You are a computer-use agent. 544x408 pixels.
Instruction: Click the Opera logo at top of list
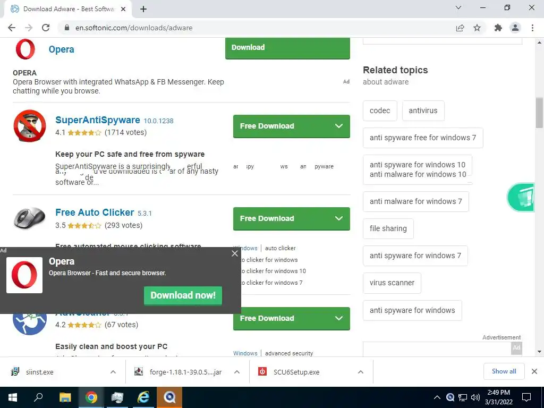[25, 49]
